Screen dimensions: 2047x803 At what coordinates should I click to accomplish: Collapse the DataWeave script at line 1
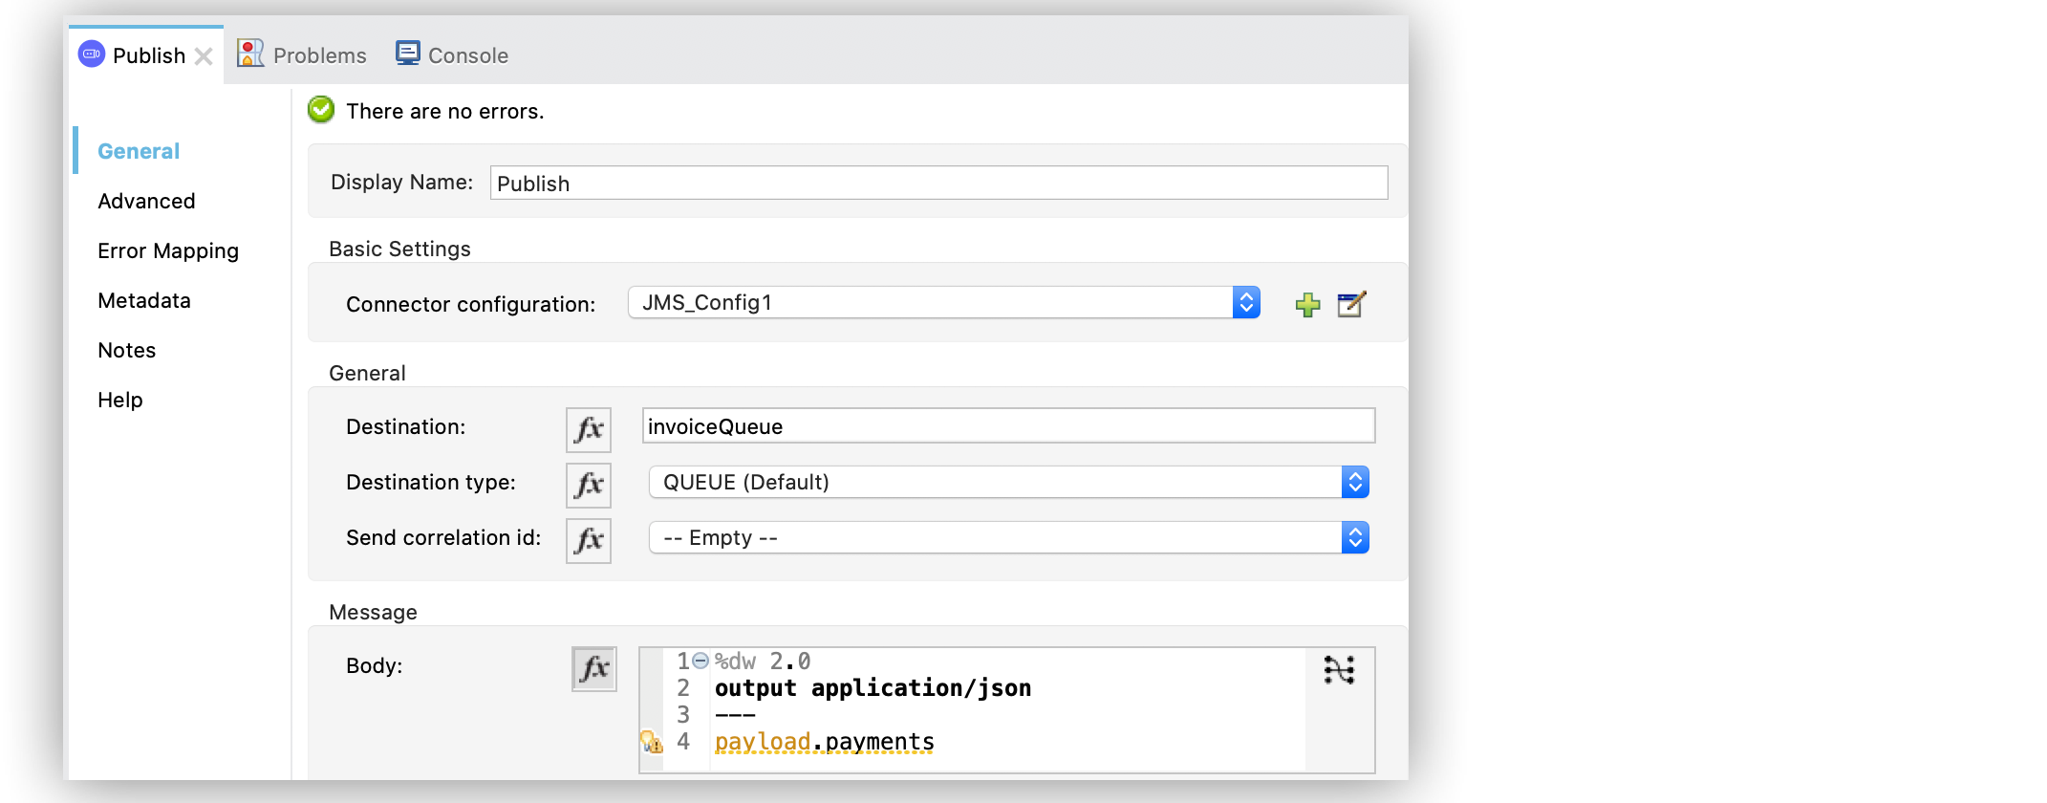tap(700, 659)
